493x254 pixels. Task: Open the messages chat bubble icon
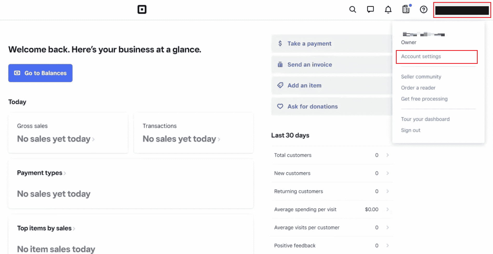[370, 10]
